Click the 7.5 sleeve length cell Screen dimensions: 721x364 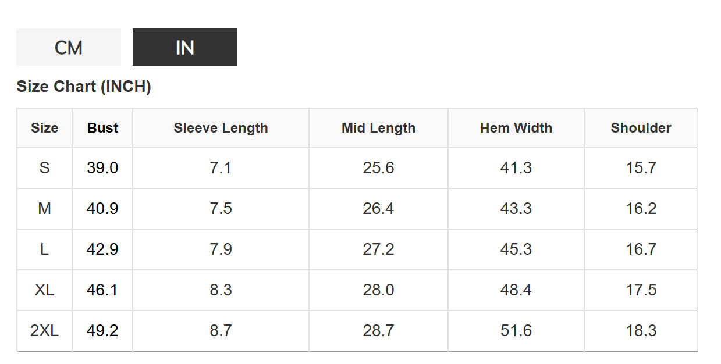point(221,209)
